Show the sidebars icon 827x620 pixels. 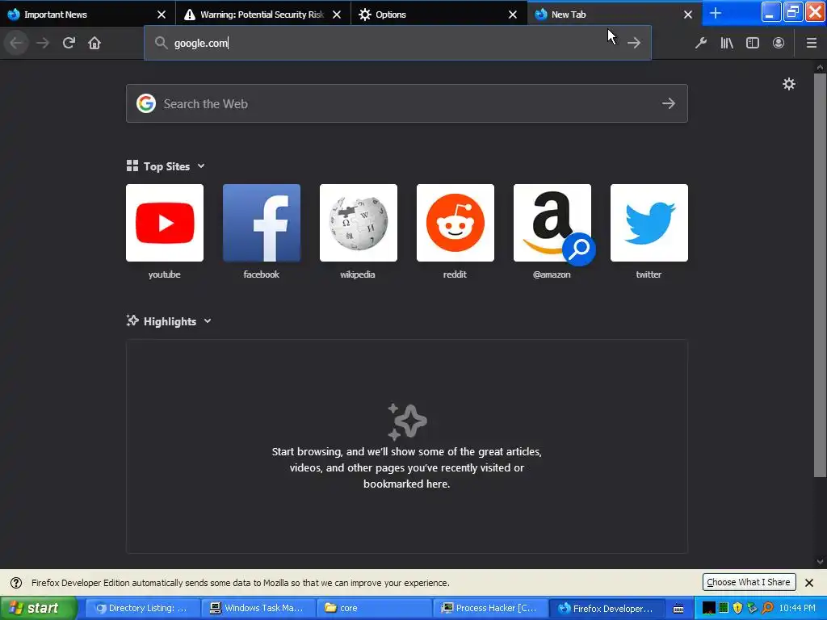pyautogui.click(x=753, y=43)
